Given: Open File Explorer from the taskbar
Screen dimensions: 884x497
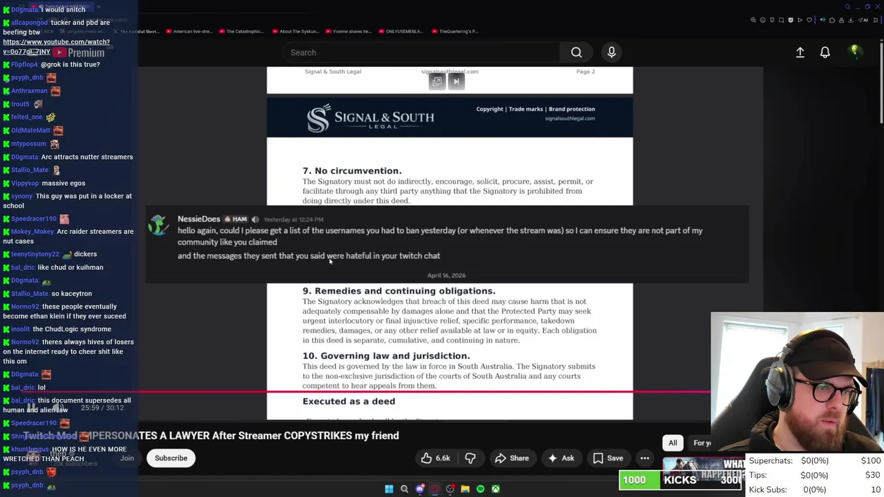Looking at the screenshot, I should [465, 489].
